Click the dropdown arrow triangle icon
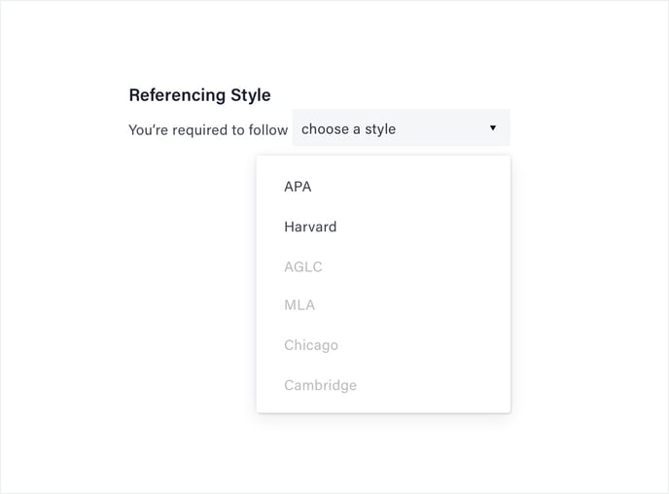669x494 pixels. (x=493, y=128)
